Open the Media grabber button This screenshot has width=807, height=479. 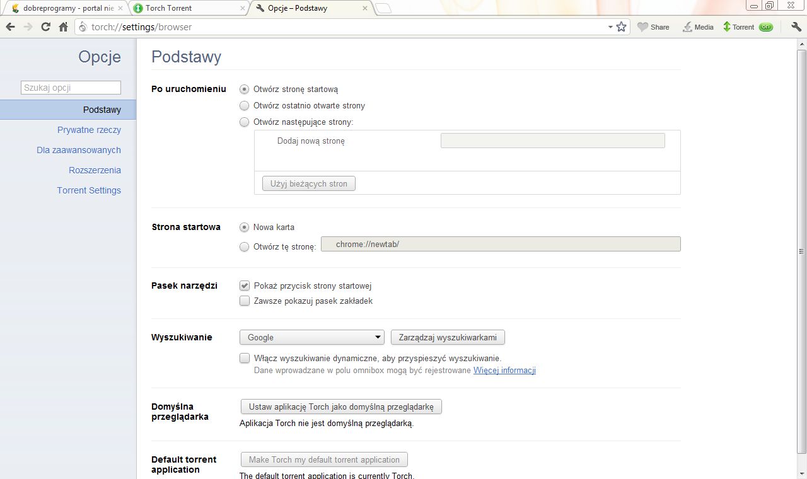click(x=698, y=27)
